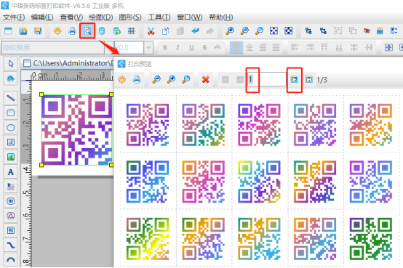Open the 工具(T) menu
The width and height of the screenshot is (403, 268).
159,17
